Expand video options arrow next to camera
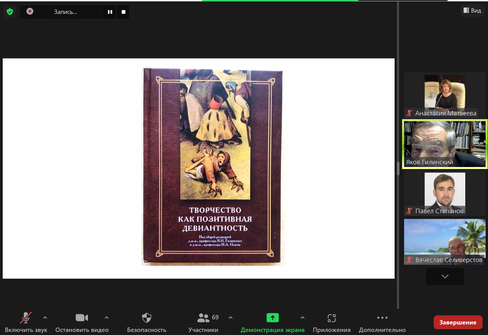The image size is (488, 335). [x=107, y=318]
